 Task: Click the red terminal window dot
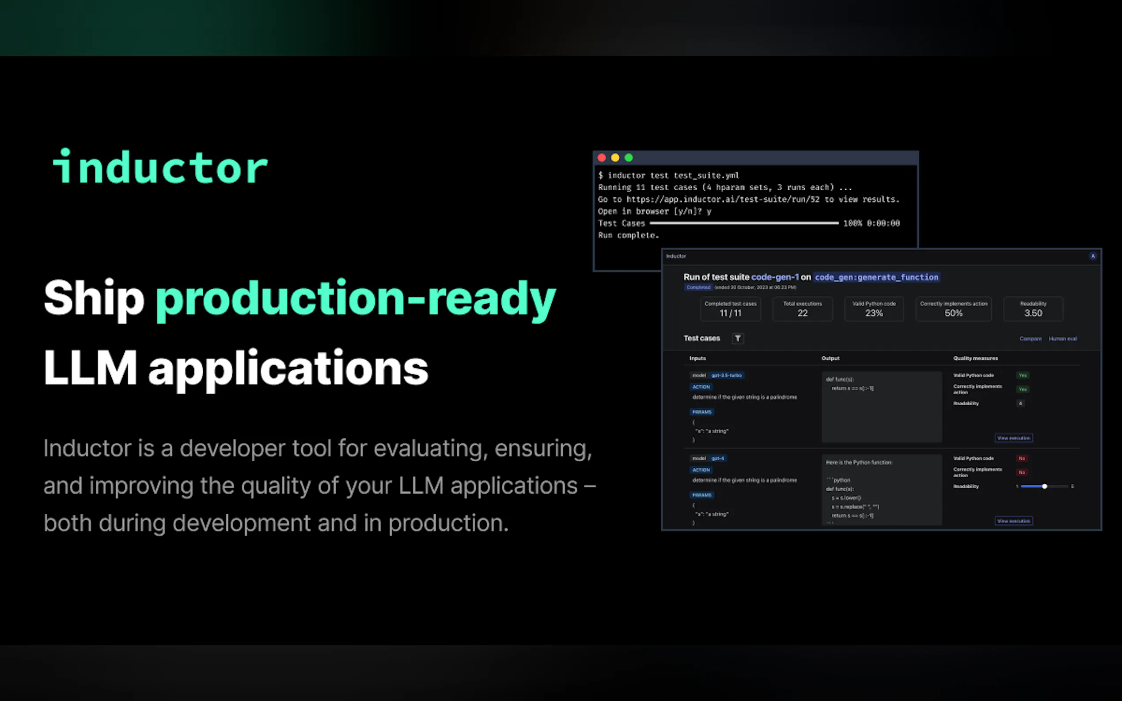(602, 158)
